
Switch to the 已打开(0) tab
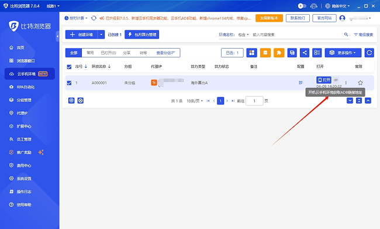click(108, 53)
